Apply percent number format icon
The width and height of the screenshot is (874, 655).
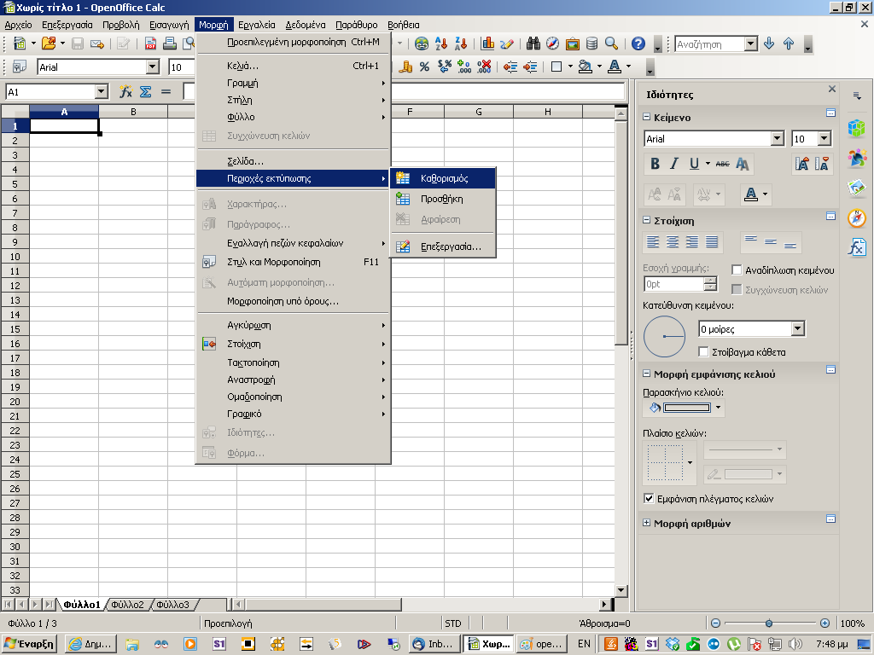click(x=425, y=67)
